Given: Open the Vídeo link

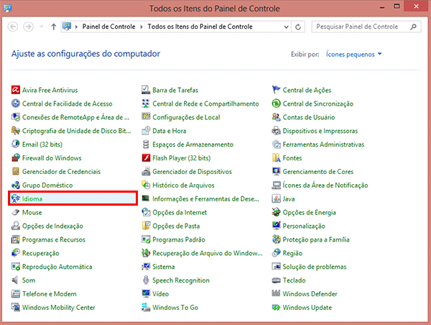Looking at the screenshot, I should (x=160, y=293).
